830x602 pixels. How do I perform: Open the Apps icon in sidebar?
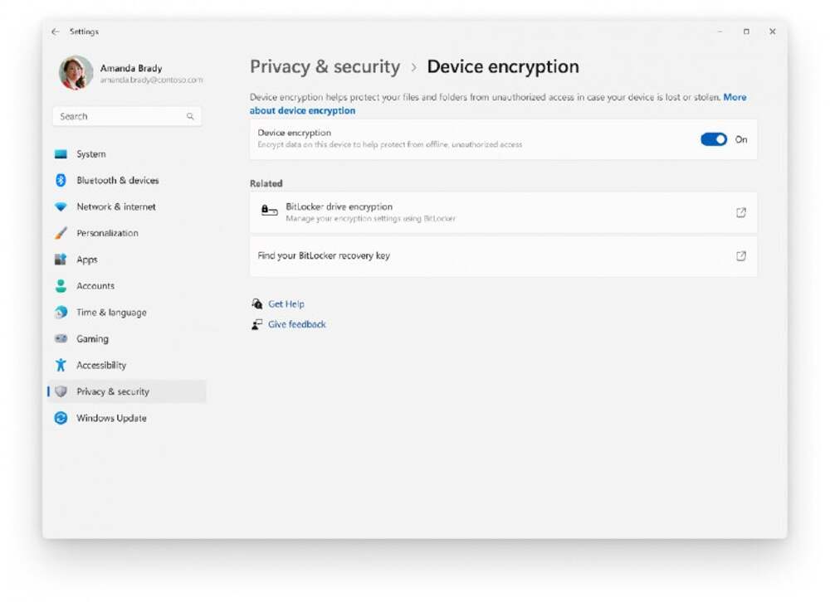click(61, 260)
